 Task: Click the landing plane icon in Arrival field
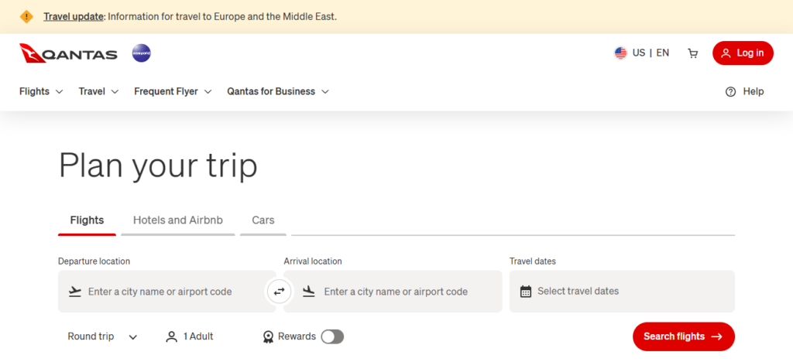[x=309, y=292]
